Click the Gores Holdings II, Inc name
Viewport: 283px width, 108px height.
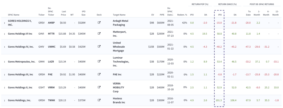point(20,88)
